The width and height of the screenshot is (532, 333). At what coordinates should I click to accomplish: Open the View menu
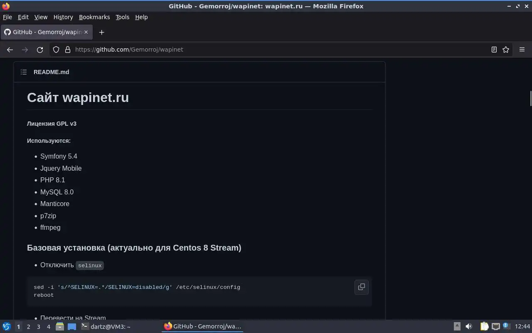pos(41,17)
